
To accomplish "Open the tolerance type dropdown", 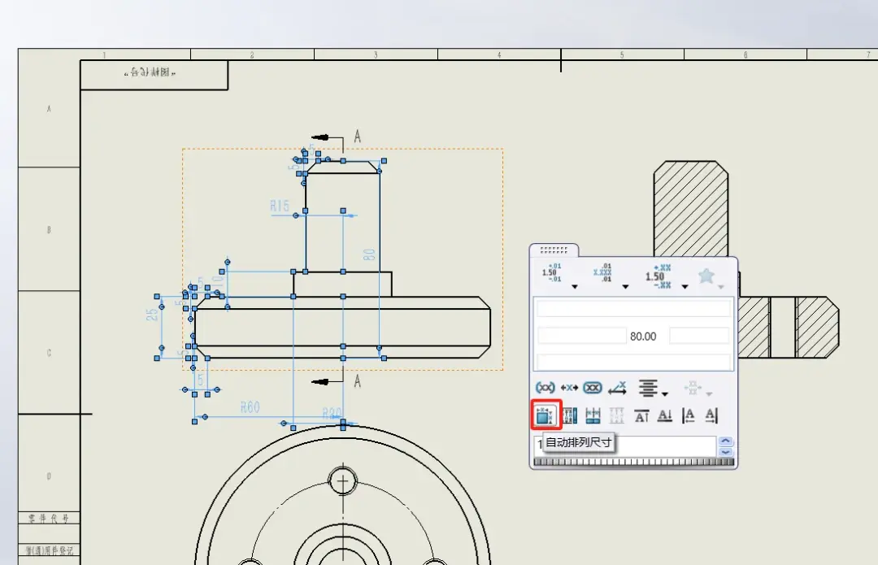I will click(575, 287).
